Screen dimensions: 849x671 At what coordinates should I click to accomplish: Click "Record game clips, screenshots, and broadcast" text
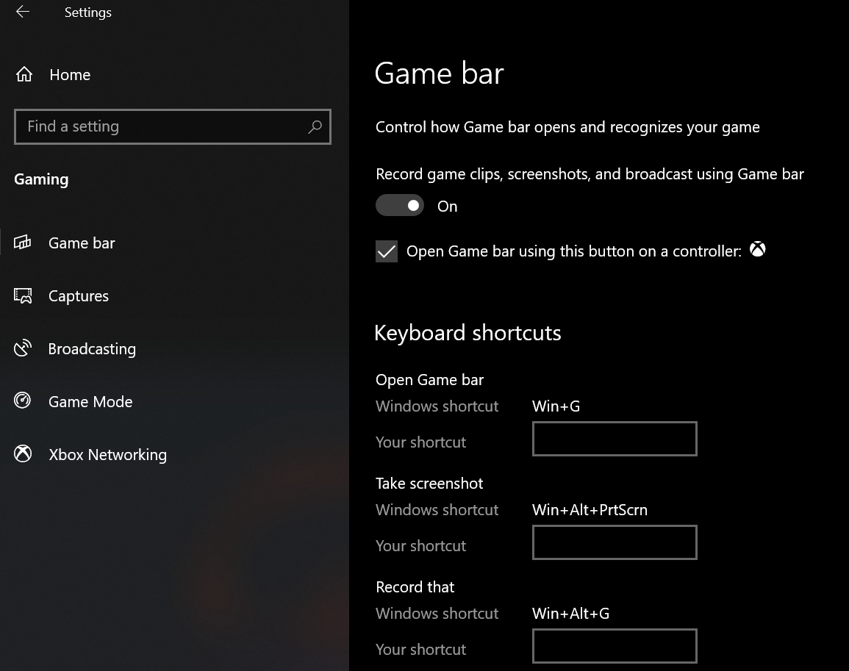(590, 174)
